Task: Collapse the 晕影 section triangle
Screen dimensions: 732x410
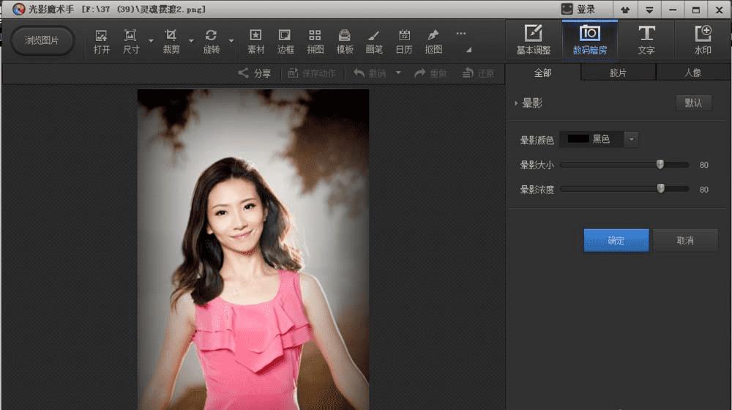Action: click(x=516, y=103)
